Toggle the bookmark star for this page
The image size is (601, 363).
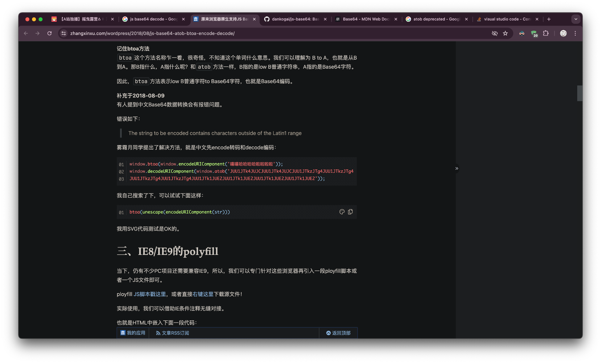click(x=505, y=33)
